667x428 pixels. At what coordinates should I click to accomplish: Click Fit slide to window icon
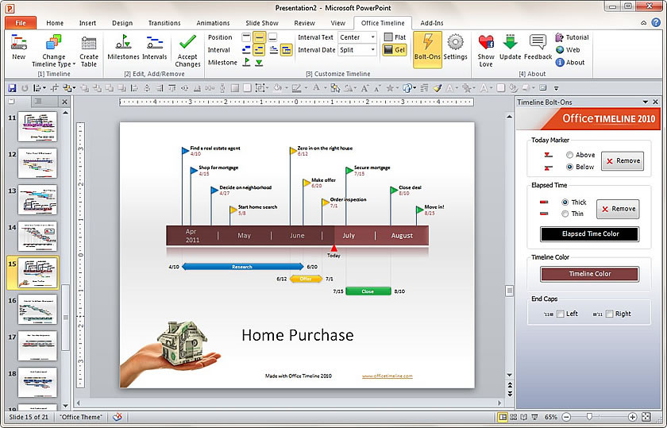click(646, 417)
